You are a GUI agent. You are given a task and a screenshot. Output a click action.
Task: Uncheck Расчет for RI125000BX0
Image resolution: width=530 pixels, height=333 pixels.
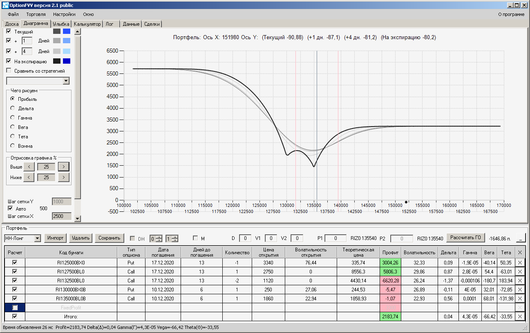[15, 263]
